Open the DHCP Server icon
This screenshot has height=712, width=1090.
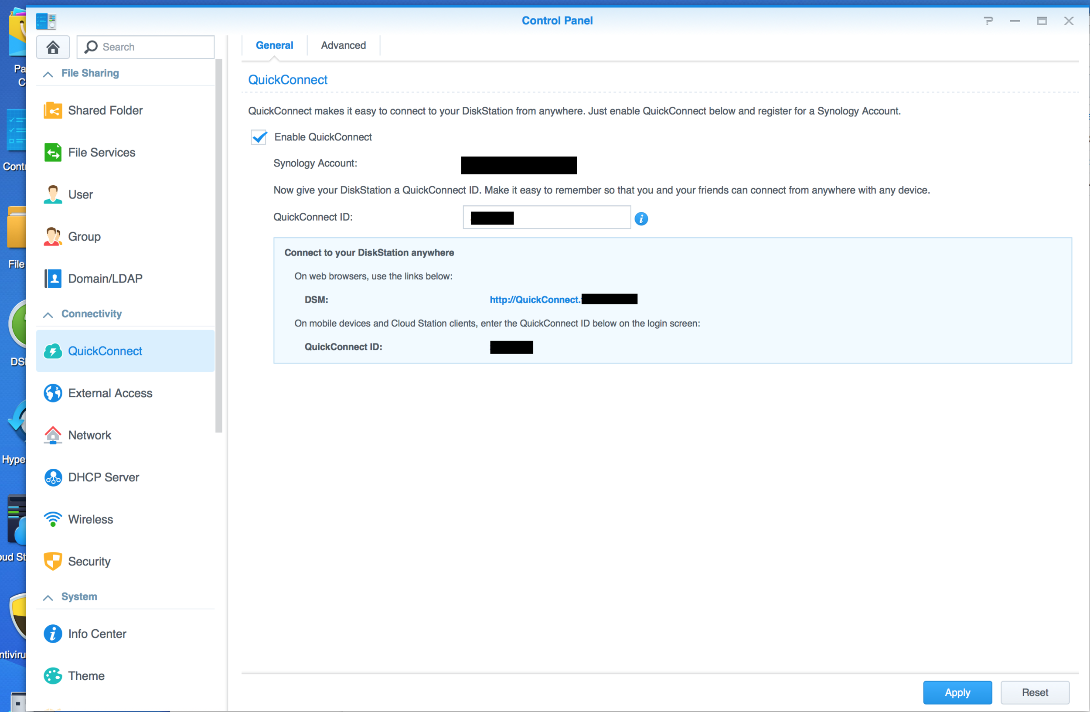53,477
